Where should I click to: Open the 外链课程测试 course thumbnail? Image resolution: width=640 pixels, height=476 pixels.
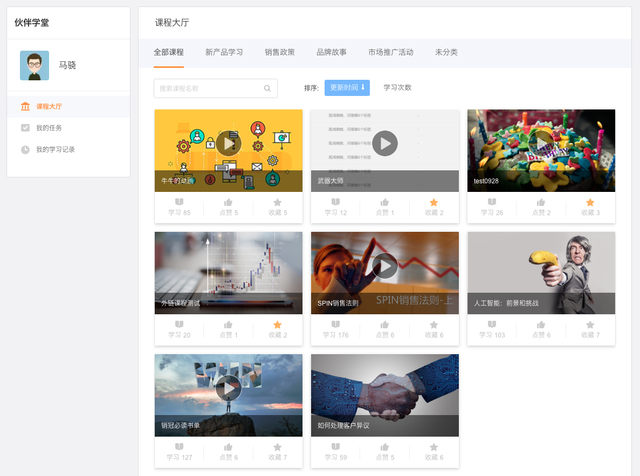point(229,273)
